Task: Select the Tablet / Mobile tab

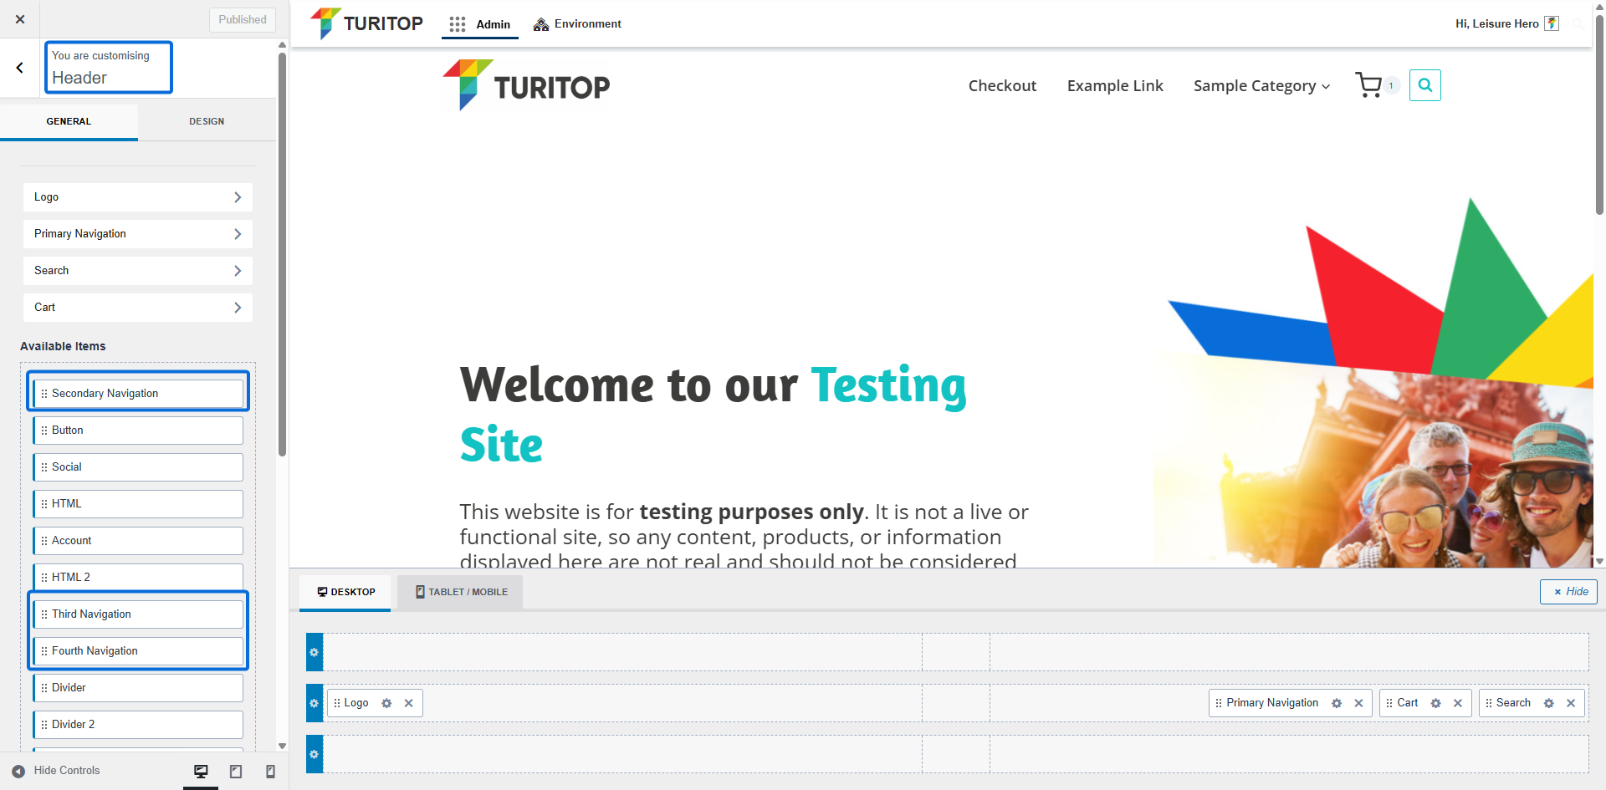Action: pos(461,592)
